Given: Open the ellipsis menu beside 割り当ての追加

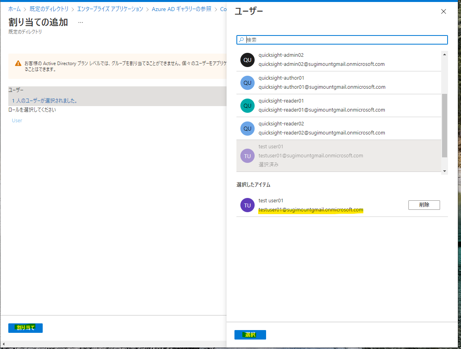Looking at the screenshot, I should pyautogui.click(x=81, y=22).
